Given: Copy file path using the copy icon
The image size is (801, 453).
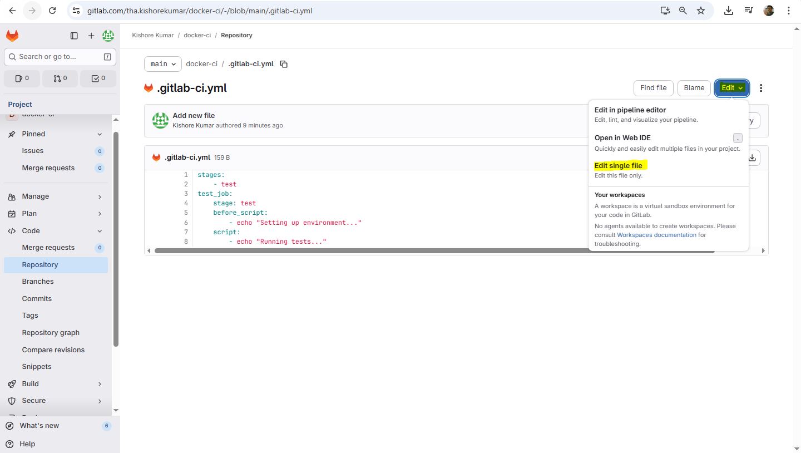Looking at the screenshot, I should [284, 64].
